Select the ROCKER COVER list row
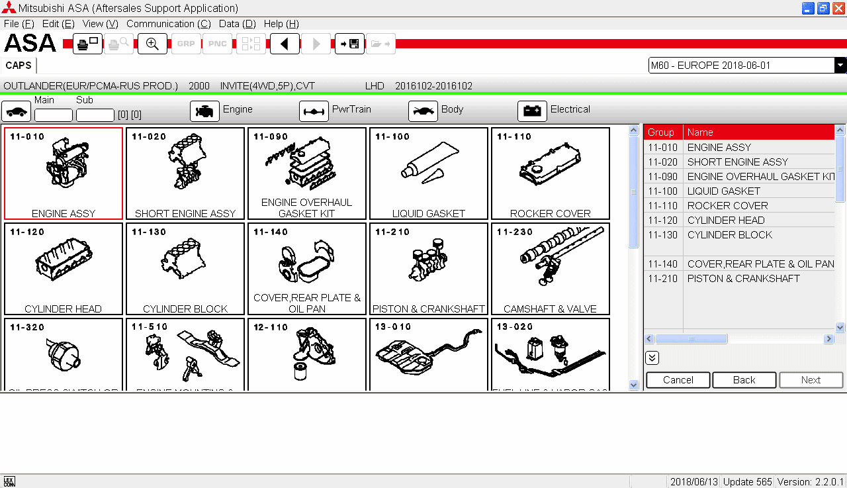The width and height of the screenshot is (847, 488). (739, 206)
